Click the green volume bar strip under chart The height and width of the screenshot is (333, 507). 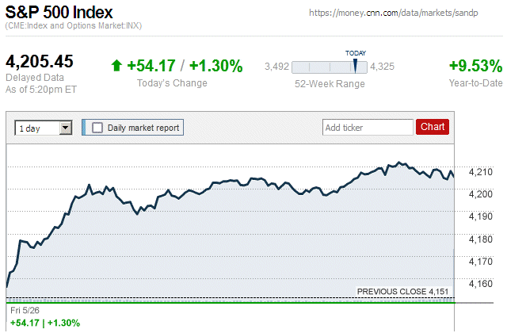pos(231,301)
